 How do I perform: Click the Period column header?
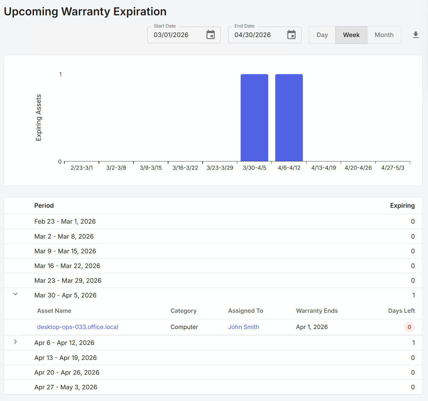[44, 206]
